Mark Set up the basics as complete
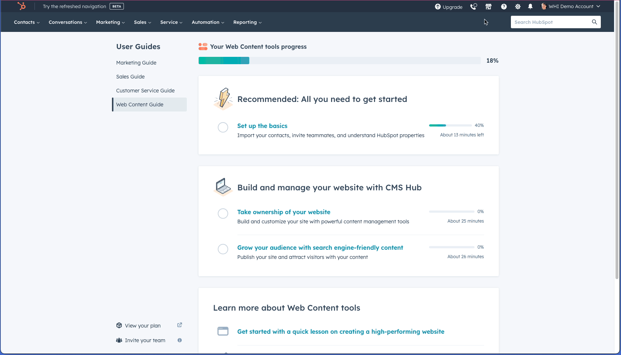 coord(223,127)
